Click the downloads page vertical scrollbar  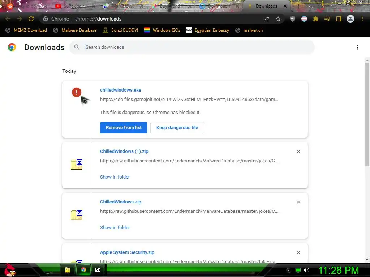pos(367,114)
